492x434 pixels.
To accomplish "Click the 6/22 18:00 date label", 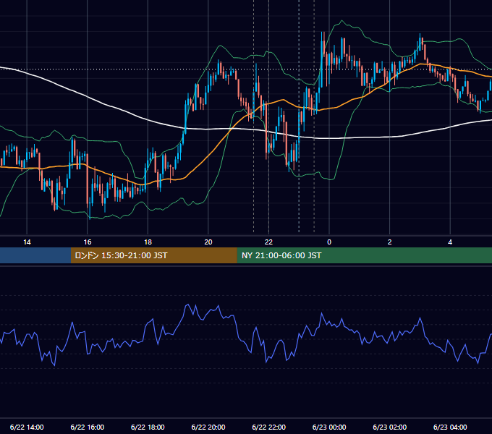I will pyautogui.click(x=148, y=427).
